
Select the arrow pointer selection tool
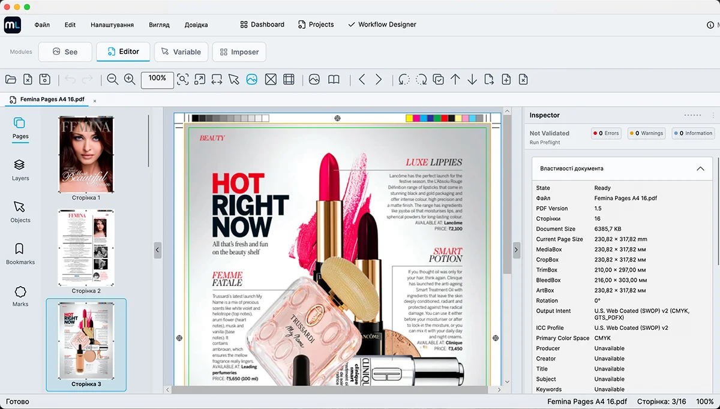234,79
